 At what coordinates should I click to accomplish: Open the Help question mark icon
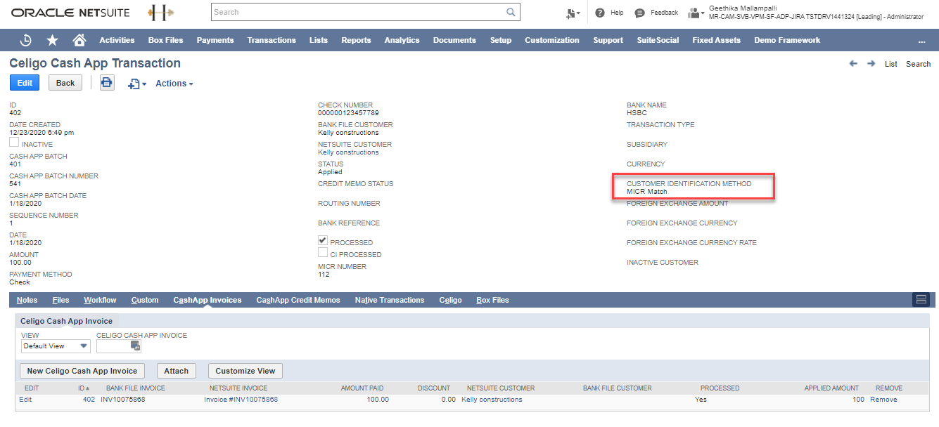tap(600, 13)
